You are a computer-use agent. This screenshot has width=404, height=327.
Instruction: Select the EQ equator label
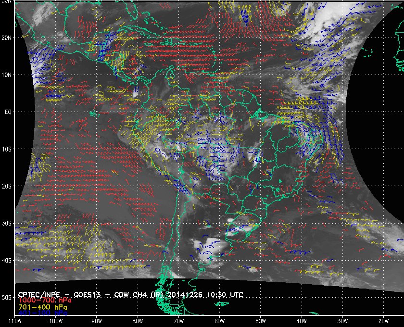8,112
